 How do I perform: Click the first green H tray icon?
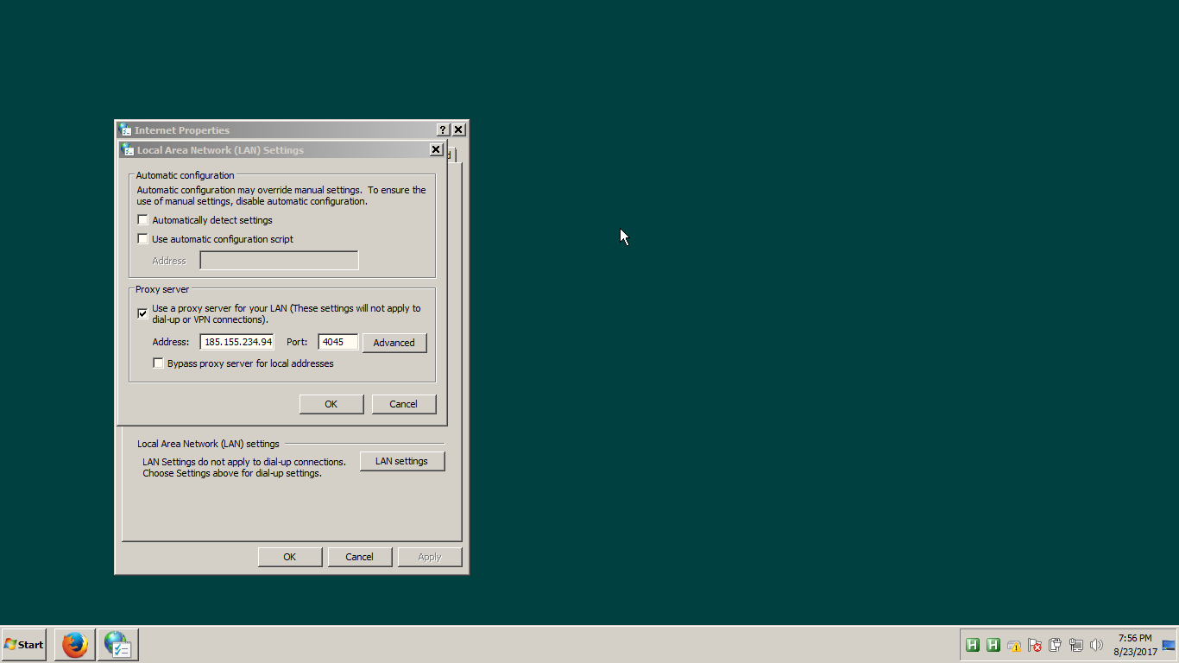[973, 645]
